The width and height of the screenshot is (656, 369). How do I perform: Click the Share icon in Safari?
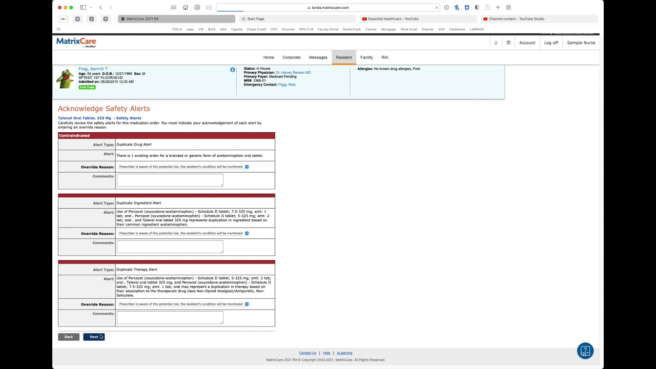click(x=487, y=8)
